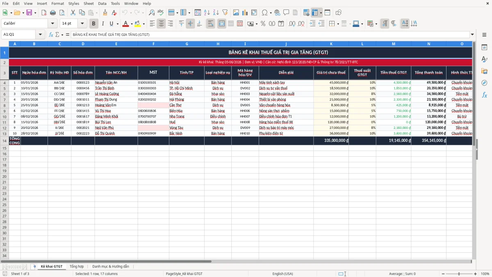Expand the formula bar arrow
Image resolution: width=492 pixels, height=277 pixels.
(472, 35)
